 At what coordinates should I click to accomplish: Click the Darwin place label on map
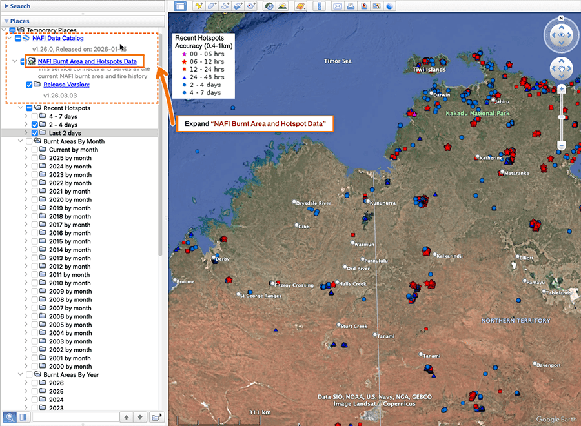coord(442,95)
